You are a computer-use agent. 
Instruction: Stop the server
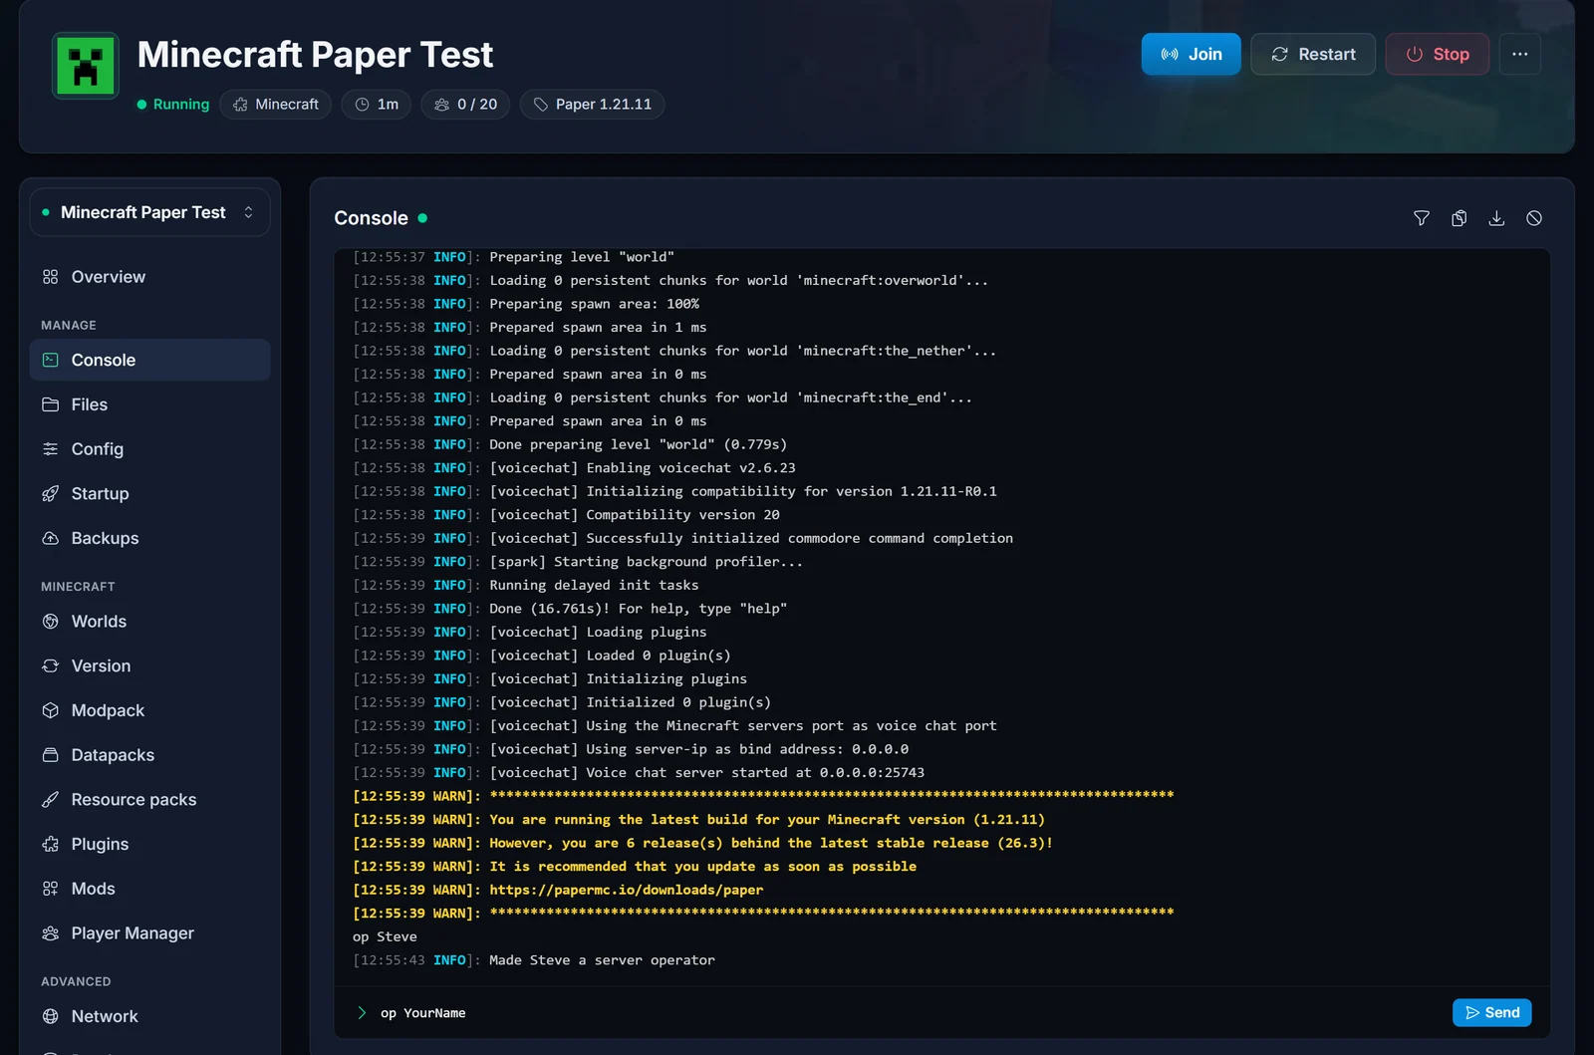[1437, 54]
